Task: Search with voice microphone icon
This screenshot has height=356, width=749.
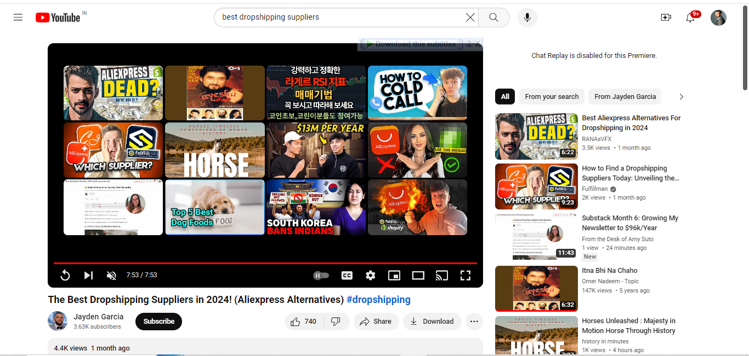Action: point(527,17)
